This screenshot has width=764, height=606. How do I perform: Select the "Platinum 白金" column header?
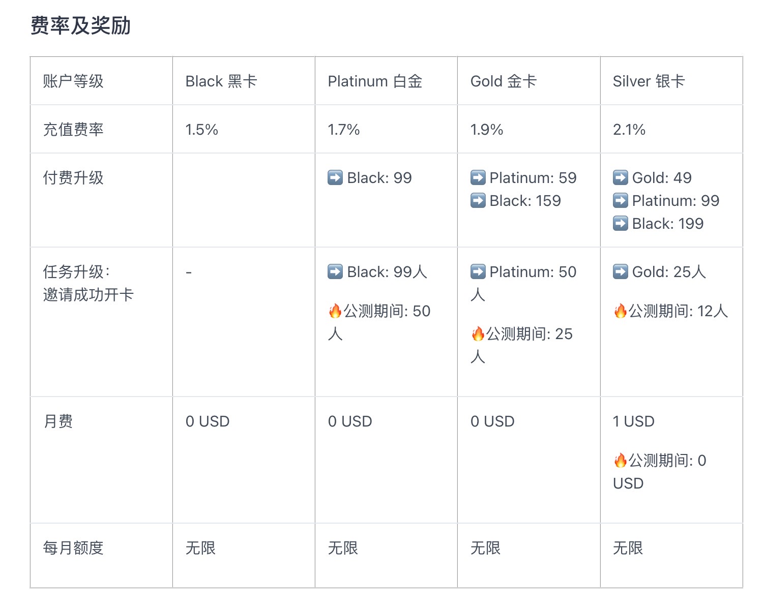pos(375,81)
